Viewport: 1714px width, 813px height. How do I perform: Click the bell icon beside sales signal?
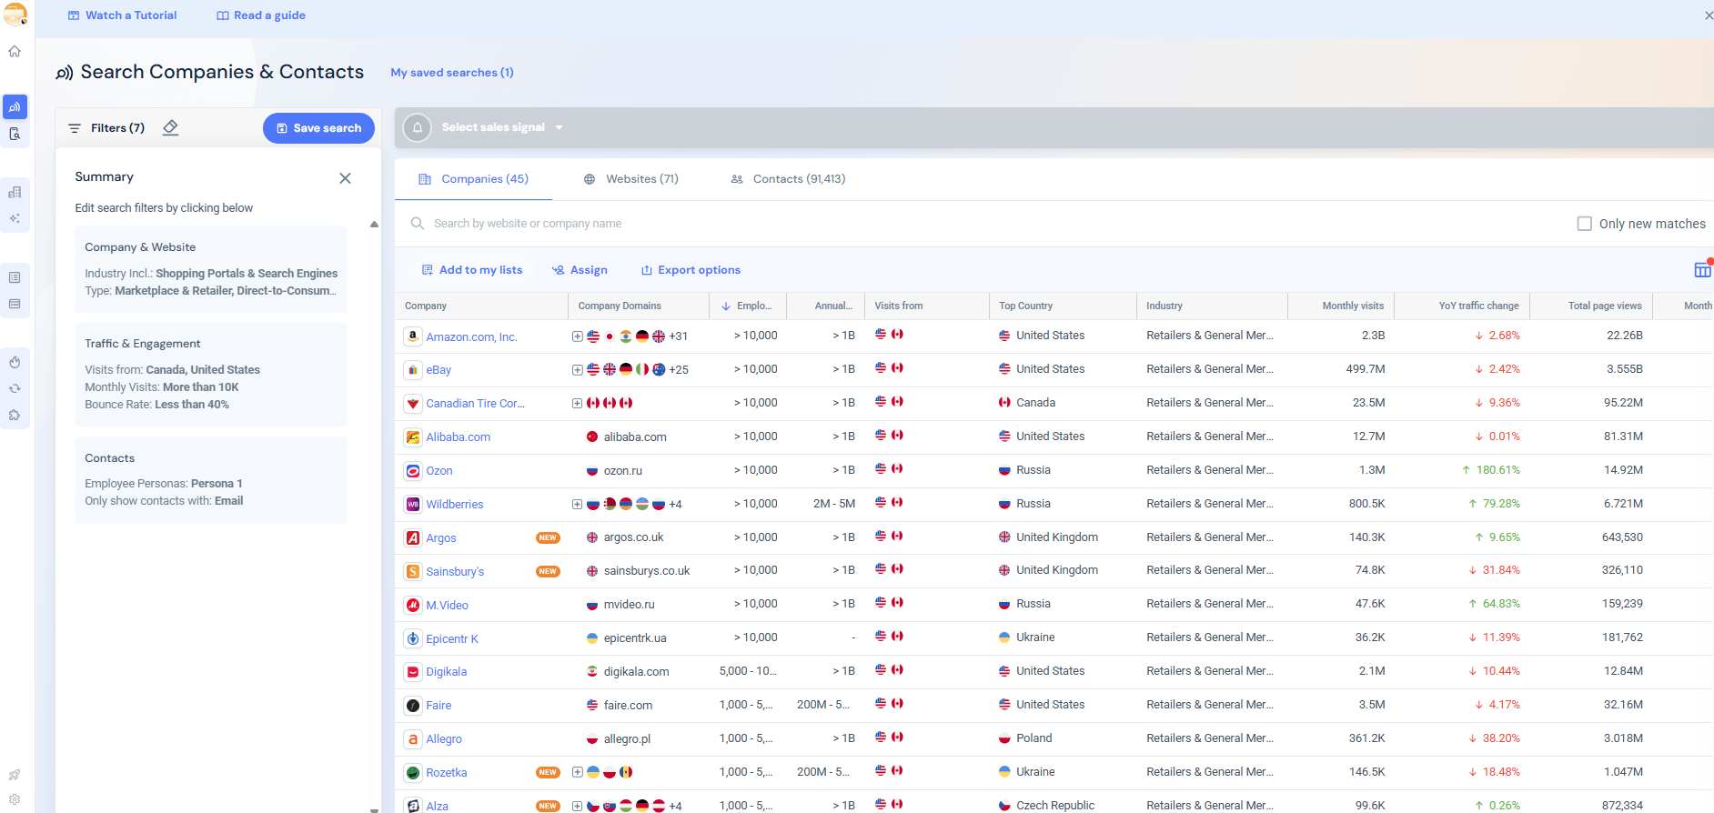[x=418, y=127]
